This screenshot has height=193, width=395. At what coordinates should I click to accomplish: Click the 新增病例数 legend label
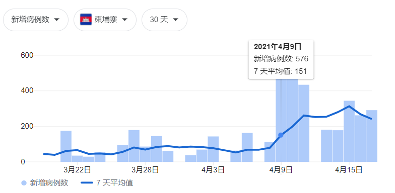pos(49,183)
